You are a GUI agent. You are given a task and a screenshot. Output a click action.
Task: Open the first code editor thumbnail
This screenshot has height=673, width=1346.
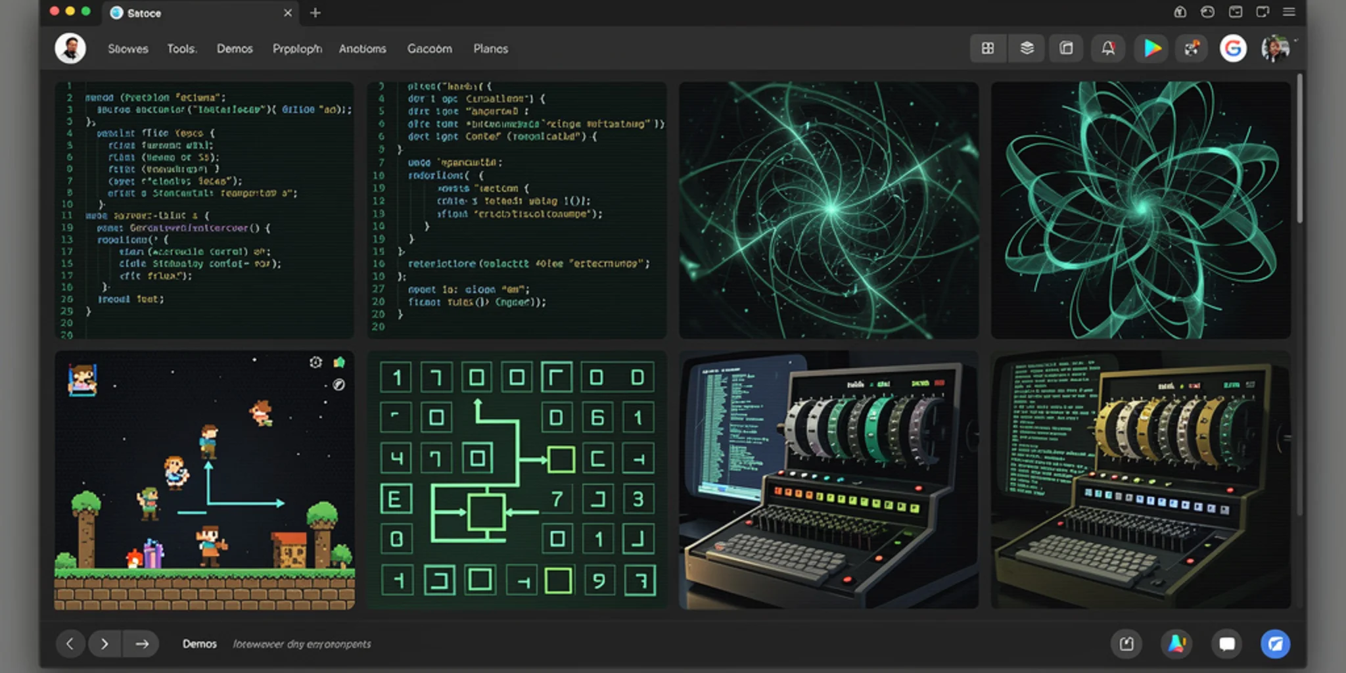tap(204, 210)
